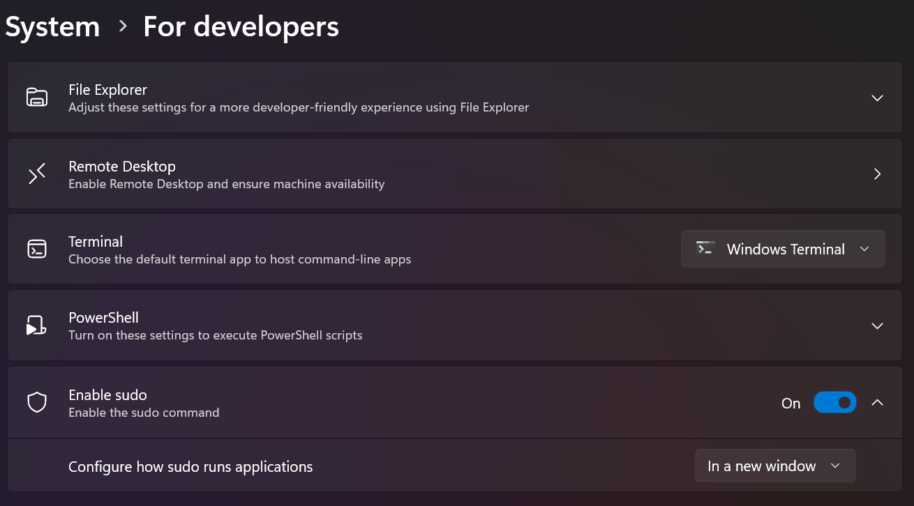Open Remote Desktop page via chevron
This screenshot has height=506, width=914.
878,174
